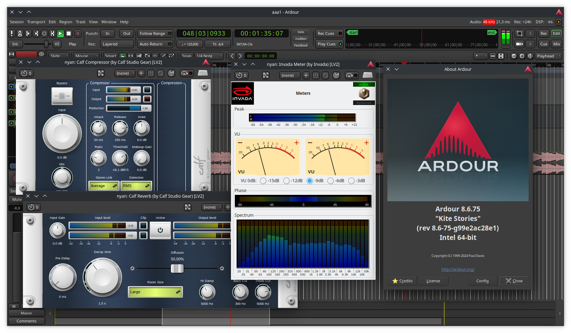571x333 pixels.
Task: Open Detection RMS dropdown
Action: coord(136,186)
